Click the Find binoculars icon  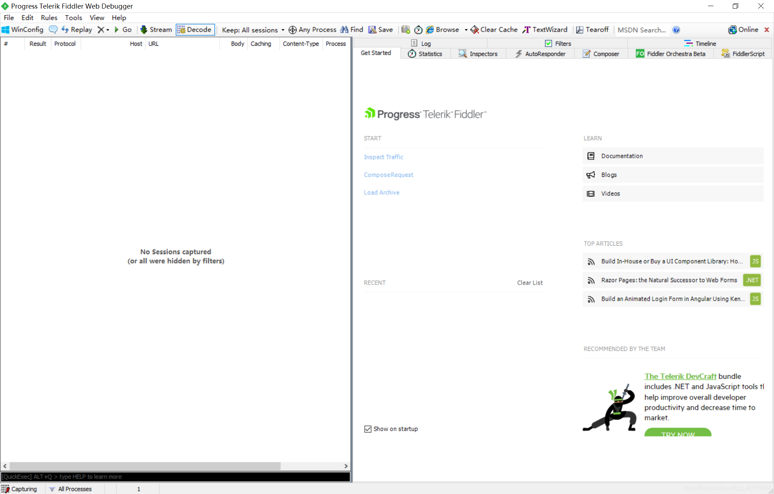point(344,30)
